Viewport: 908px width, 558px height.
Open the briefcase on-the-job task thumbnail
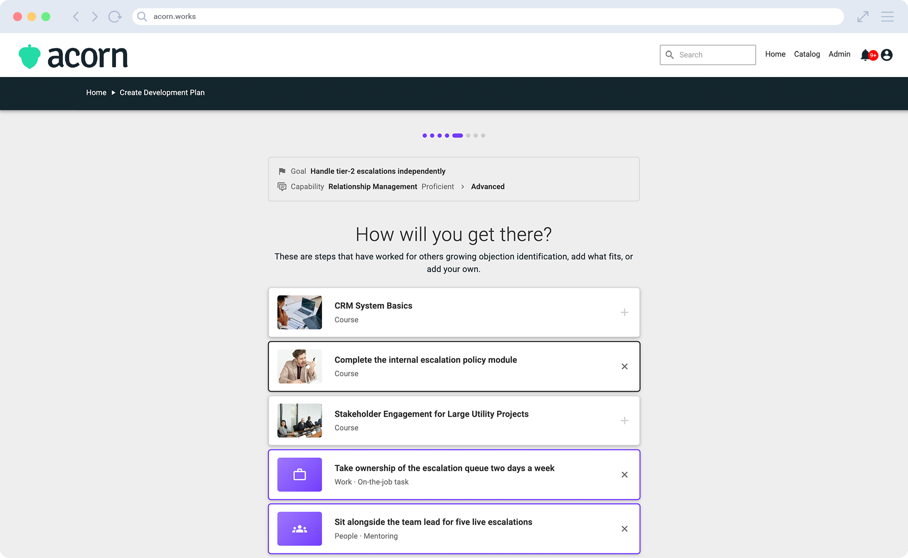(299, 475)
